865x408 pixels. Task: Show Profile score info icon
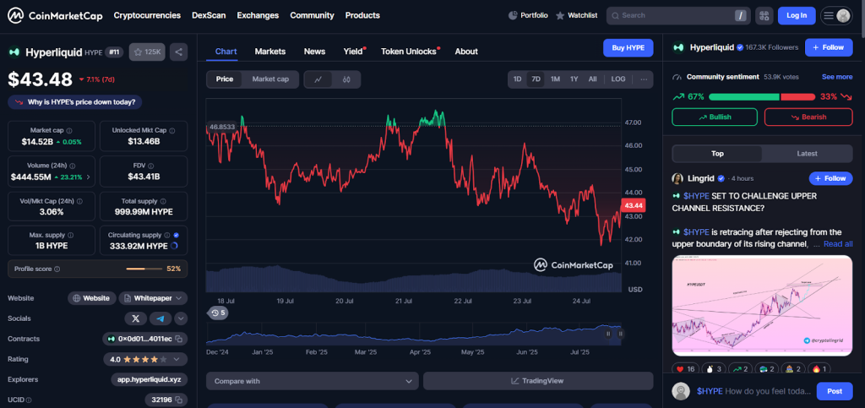click(x=57, y=269)
